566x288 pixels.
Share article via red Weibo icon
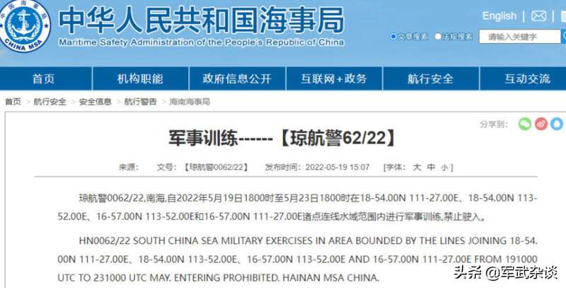pyautogui.click(x=541, y=124)
